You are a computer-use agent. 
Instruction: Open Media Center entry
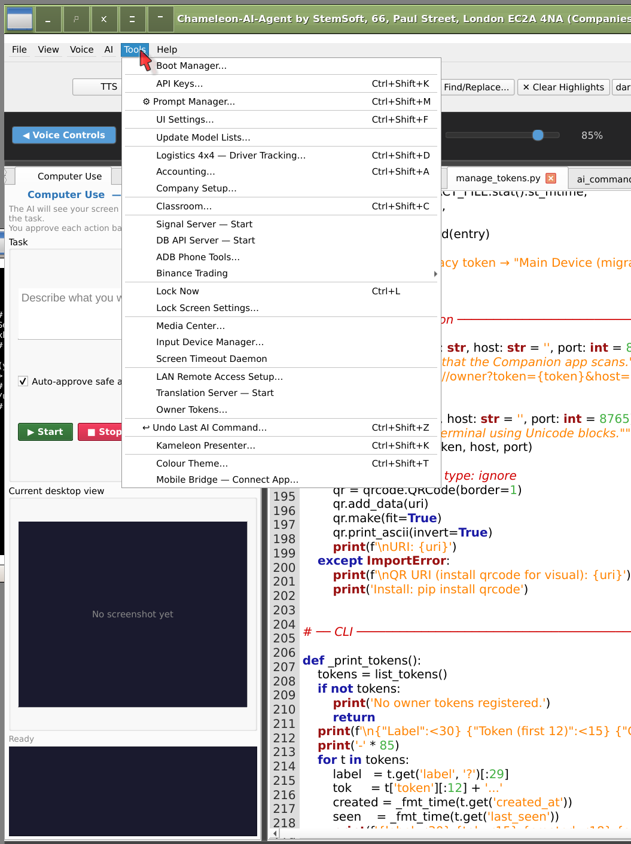[x=281, y=326]
